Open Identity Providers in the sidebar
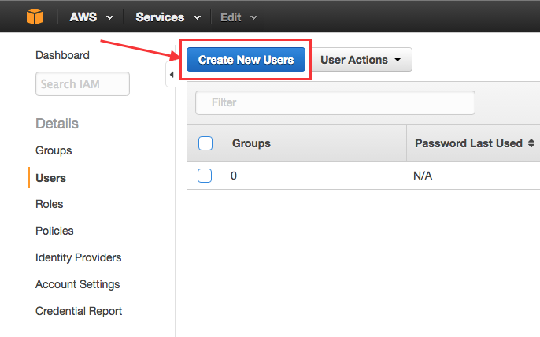 (78, 257)
